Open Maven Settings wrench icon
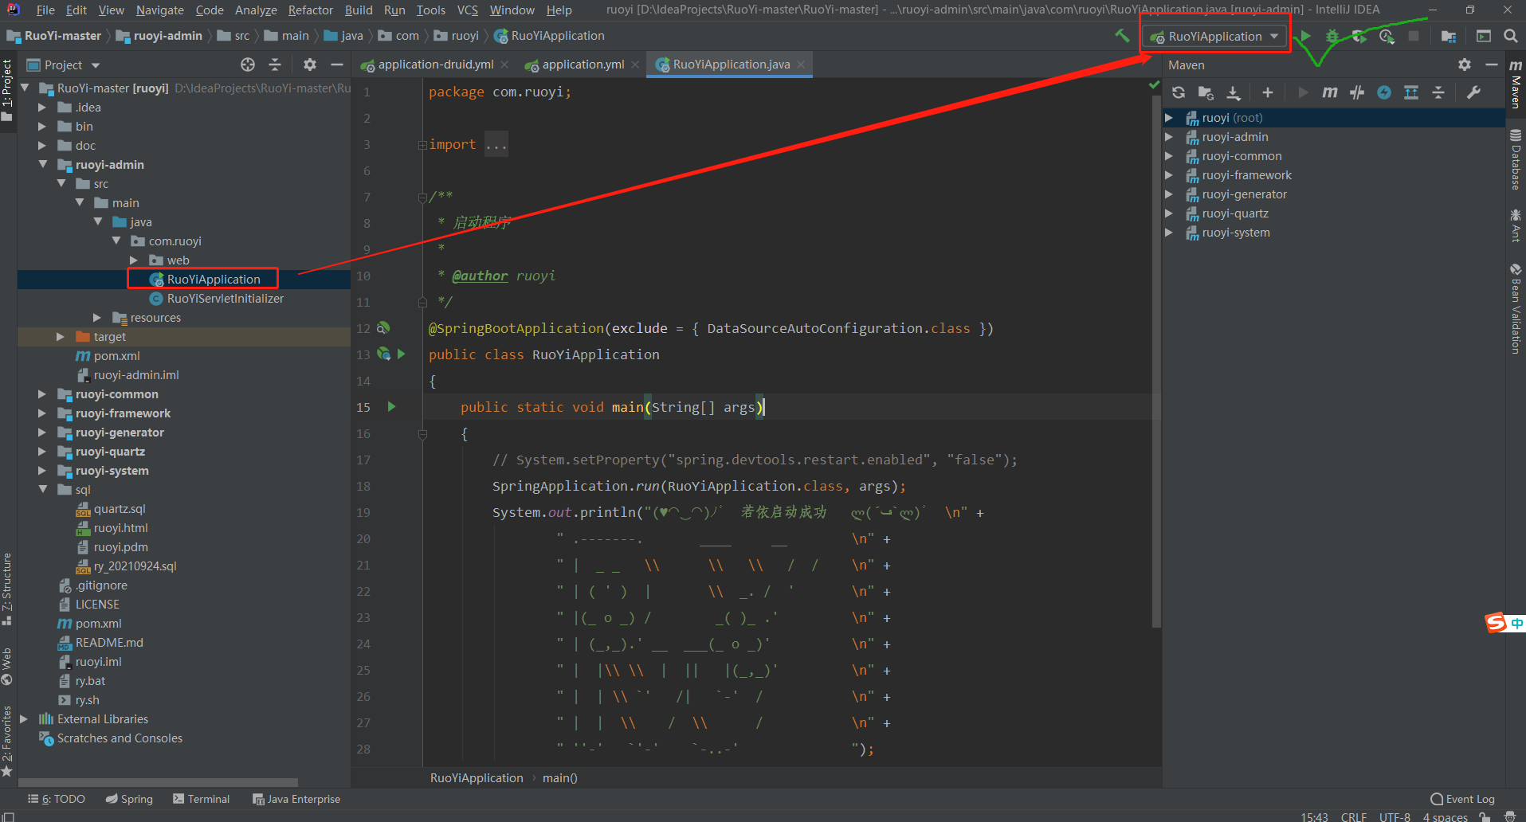Screen dimensions: 1526x822 coord(1473,92)
